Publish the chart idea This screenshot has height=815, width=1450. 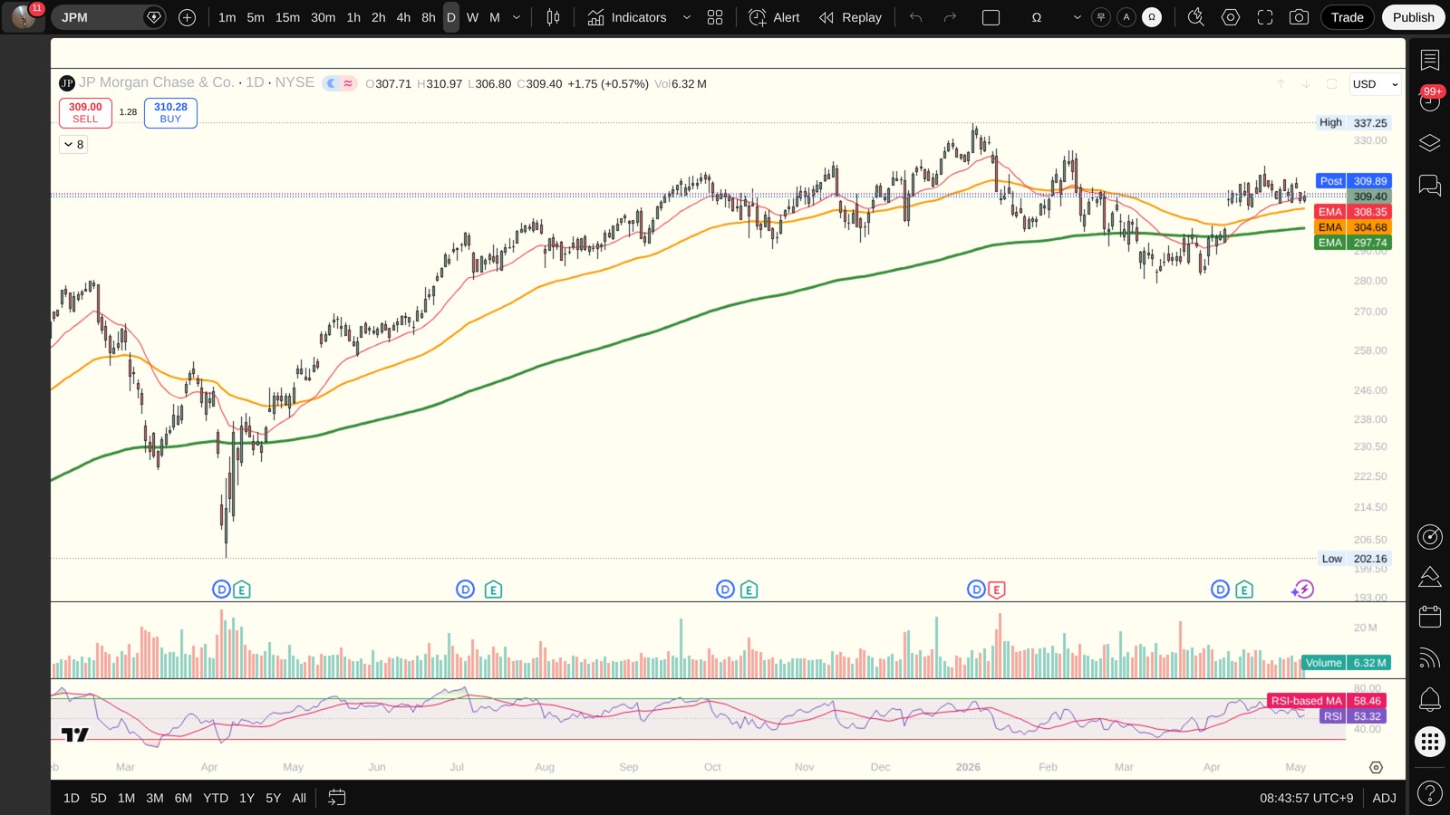(1413, 17)
